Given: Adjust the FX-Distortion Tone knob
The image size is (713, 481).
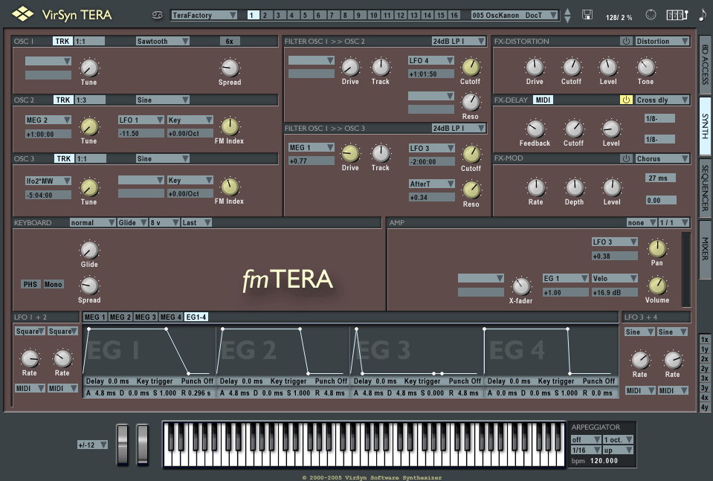Looking at the screenshot, I should 645,68.
